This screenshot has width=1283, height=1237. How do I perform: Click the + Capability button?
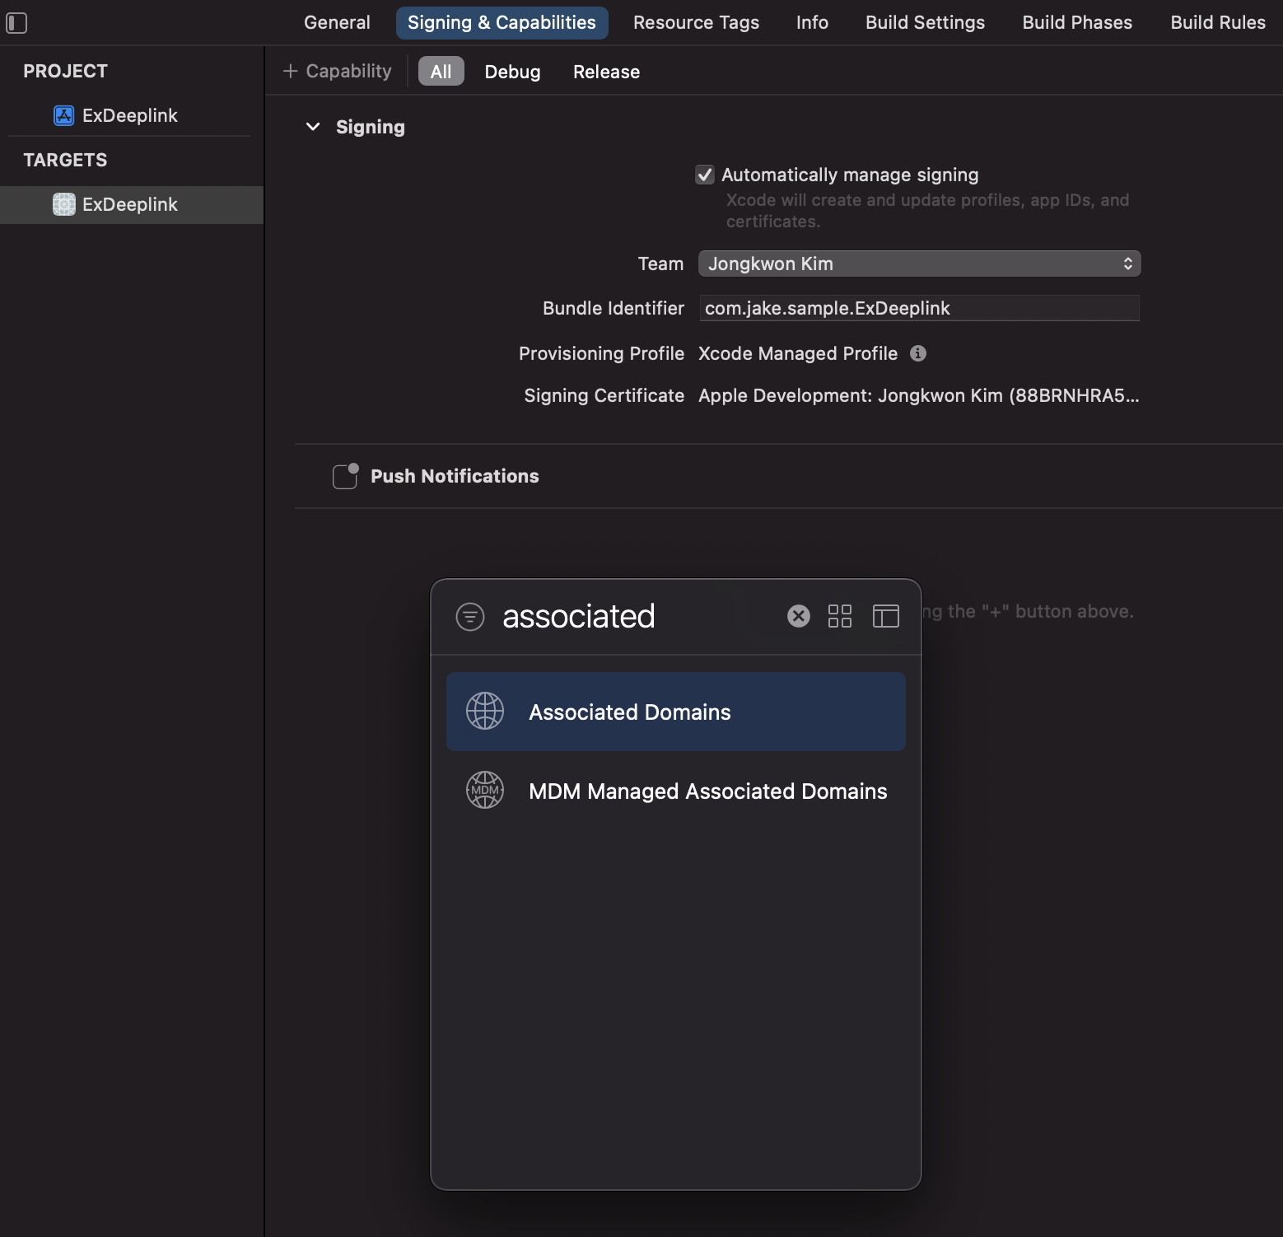(337, 72)
